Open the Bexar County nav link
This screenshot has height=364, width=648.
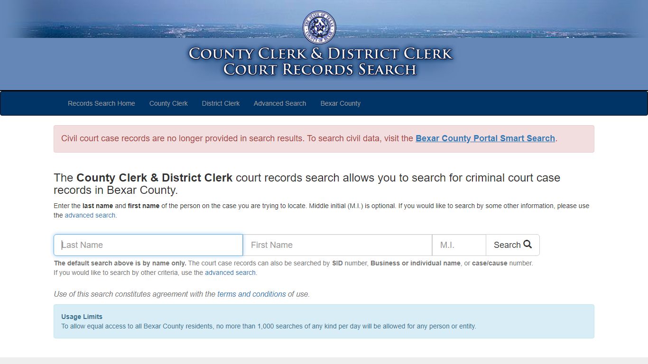(340, 103)
